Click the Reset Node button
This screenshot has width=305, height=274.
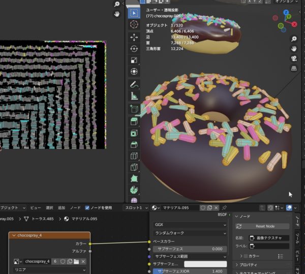coord(264,226)
